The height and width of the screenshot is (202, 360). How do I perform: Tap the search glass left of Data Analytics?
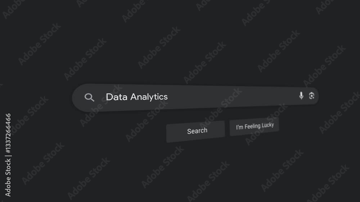pyautogui.click(x=89, y=97)
